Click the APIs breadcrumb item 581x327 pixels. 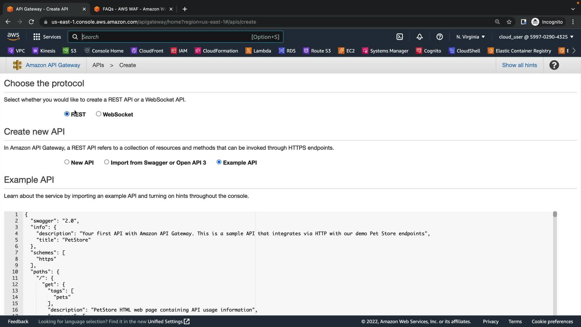pyautogui.click(x=98, y=65)
